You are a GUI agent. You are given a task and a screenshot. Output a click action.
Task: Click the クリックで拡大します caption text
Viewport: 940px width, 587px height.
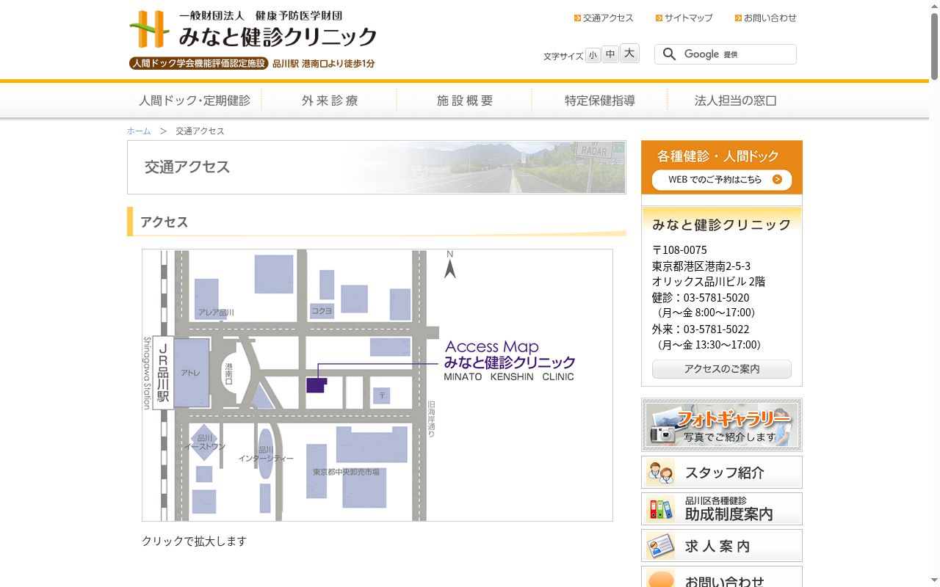point(194,542)
